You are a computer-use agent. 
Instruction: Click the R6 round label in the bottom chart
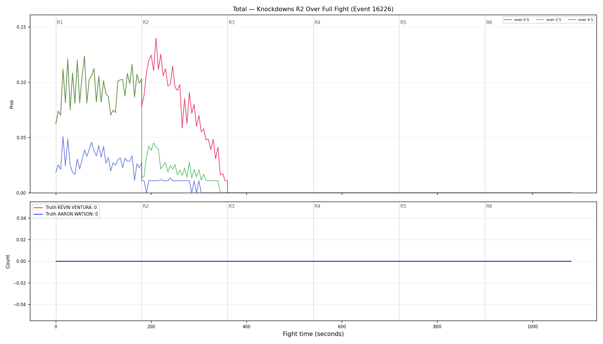coord(489,206)
